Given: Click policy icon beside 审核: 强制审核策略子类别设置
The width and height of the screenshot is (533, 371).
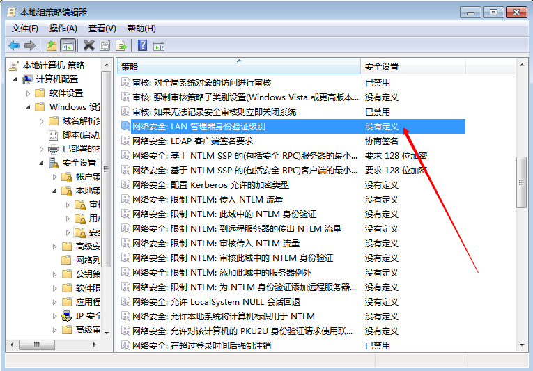Looking at the screenshot, I should pos(126,97).
